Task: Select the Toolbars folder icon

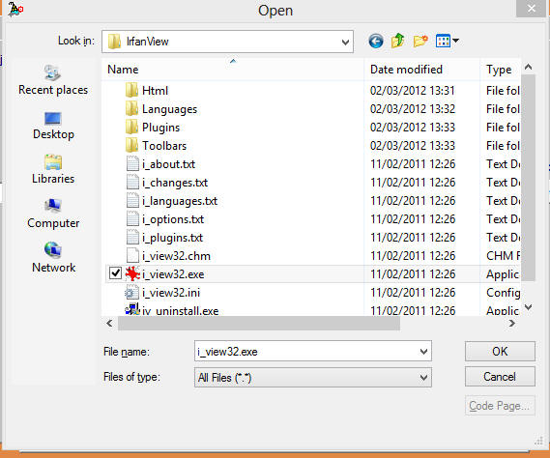Action: coord(131,145)
